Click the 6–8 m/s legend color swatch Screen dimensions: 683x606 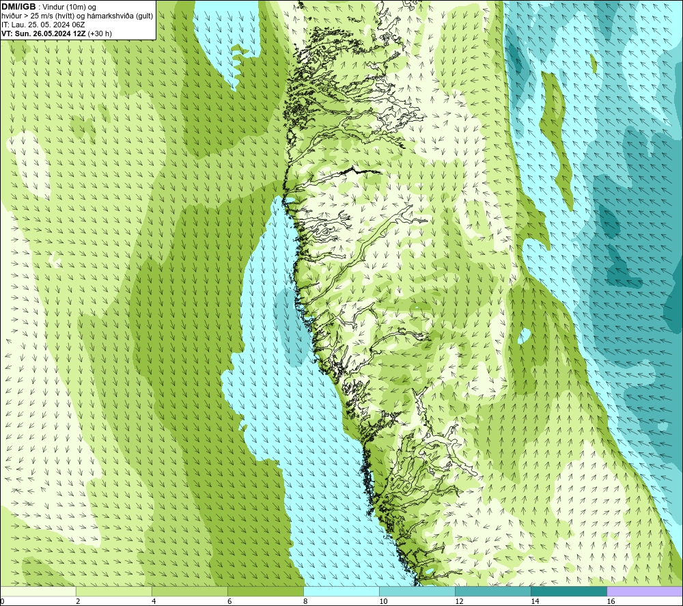266,591
